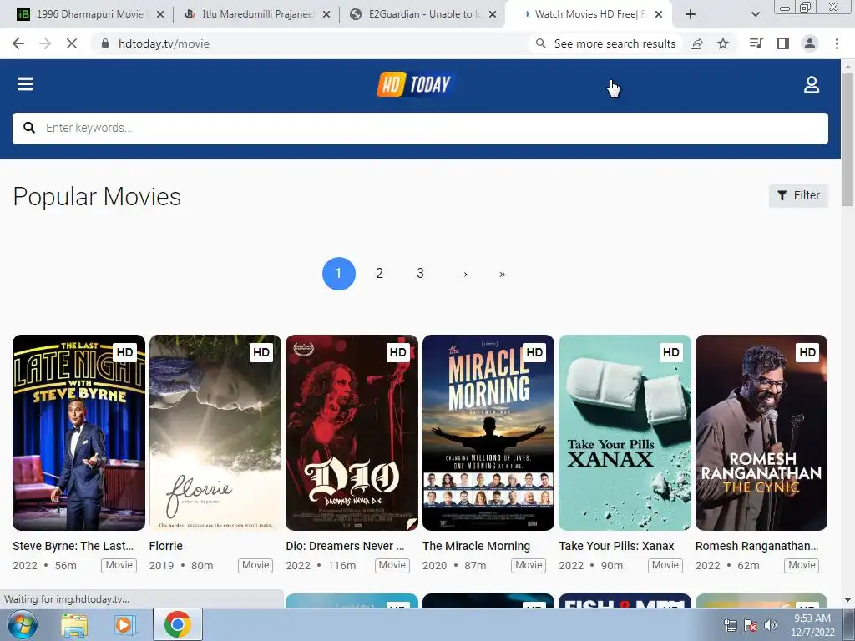Viewport: 855px width, 641px height.
Task: Click The Miracle Morning title link
Action: pyautogui.click(x=476, y=546)
